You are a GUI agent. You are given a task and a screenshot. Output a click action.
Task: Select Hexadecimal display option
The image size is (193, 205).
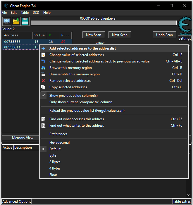click(x=114, y=143)
